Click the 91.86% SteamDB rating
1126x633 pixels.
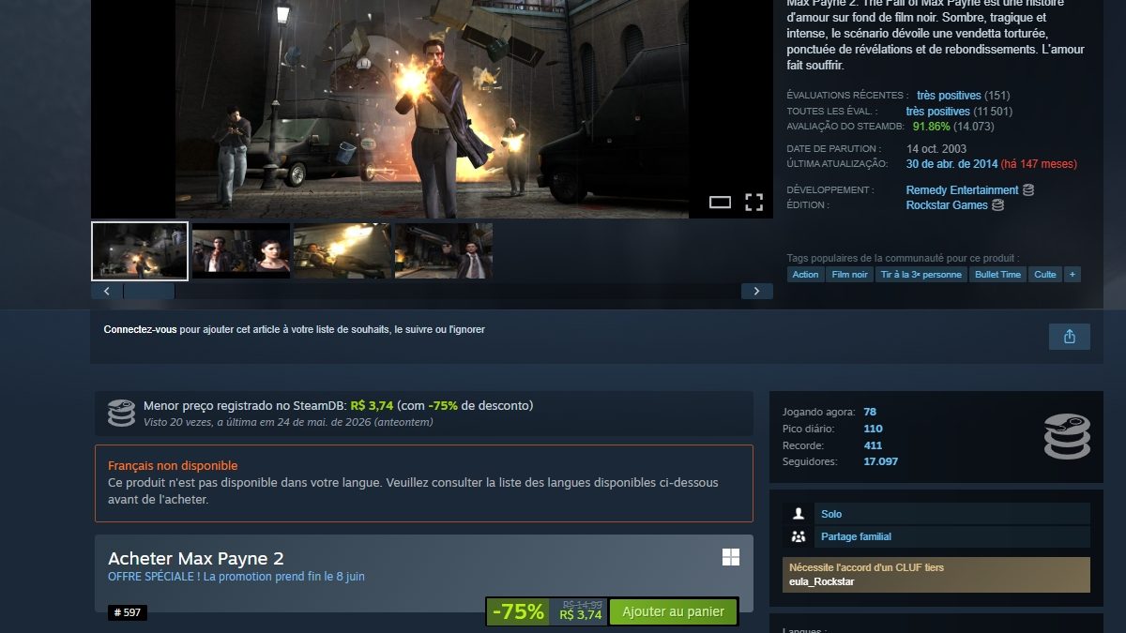pos(932,127)
